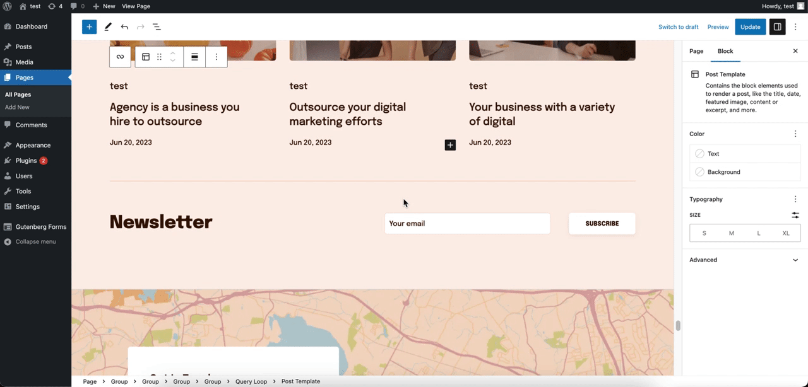
Task: Toggle the blue block inserter button
Action: tap(89, 27)
